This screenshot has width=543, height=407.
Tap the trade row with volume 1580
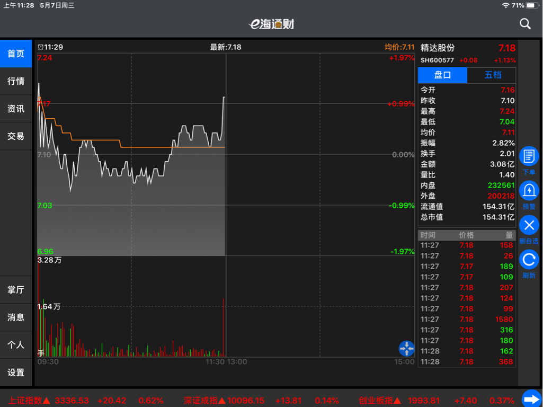[x=467, y=320]
